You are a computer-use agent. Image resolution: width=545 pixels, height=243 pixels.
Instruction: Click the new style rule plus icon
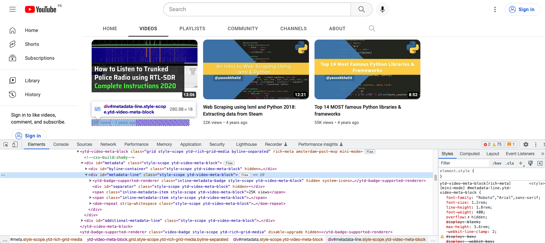click(521, 163)
